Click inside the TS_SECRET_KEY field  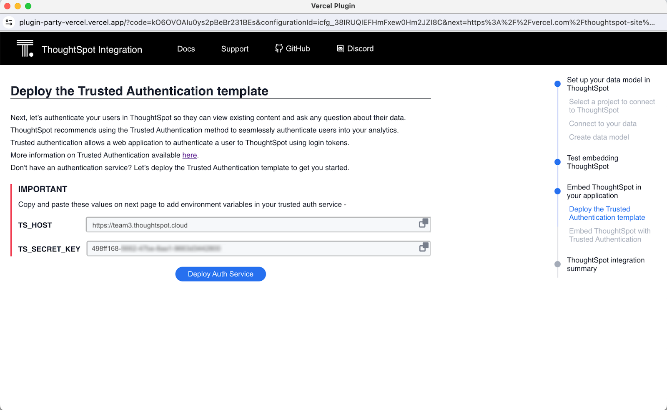click(x=250, y=249)
